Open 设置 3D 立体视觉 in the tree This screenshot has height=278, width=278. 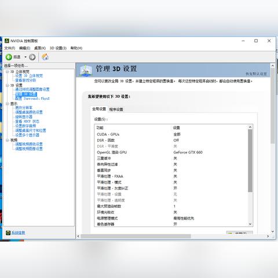[29, 76]
